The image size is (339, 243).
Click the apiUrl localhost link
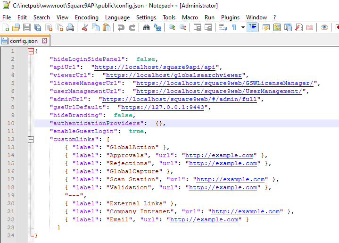coord(154,67)
